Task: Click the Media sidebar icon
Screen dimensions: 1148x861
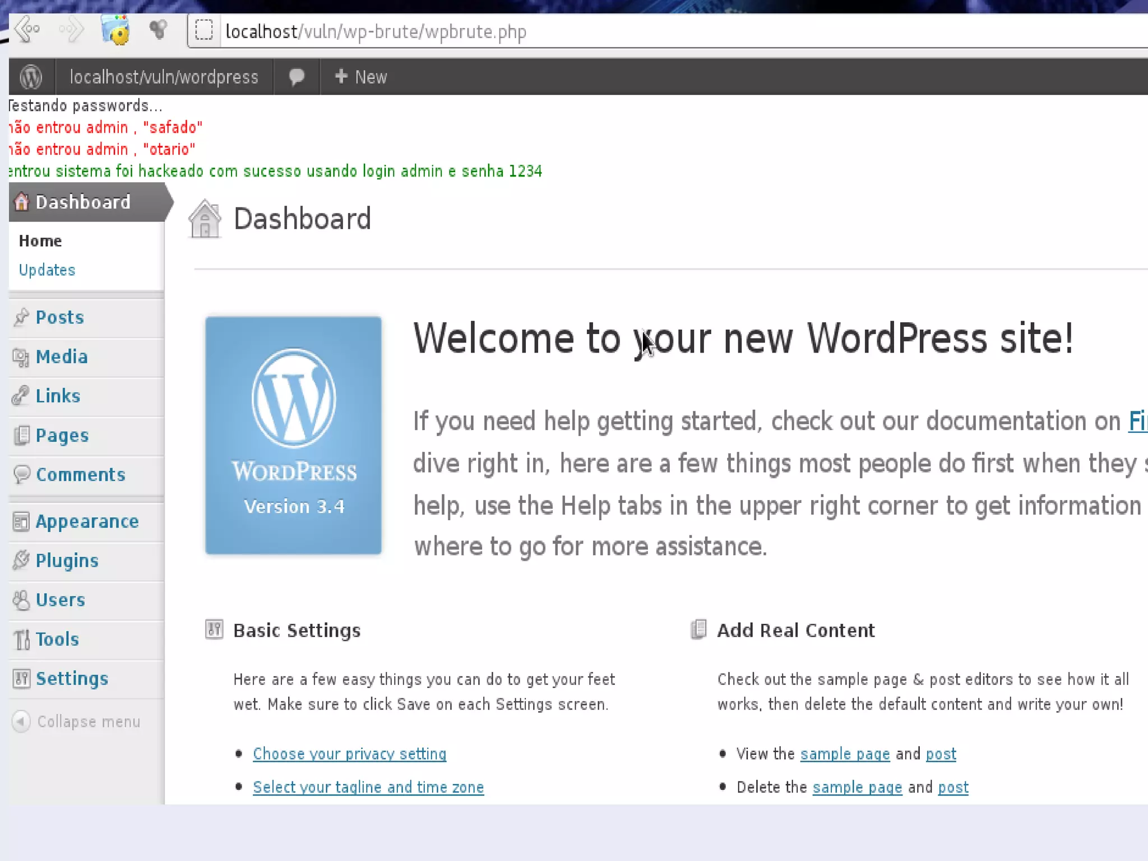Action: tap(21, 357)
